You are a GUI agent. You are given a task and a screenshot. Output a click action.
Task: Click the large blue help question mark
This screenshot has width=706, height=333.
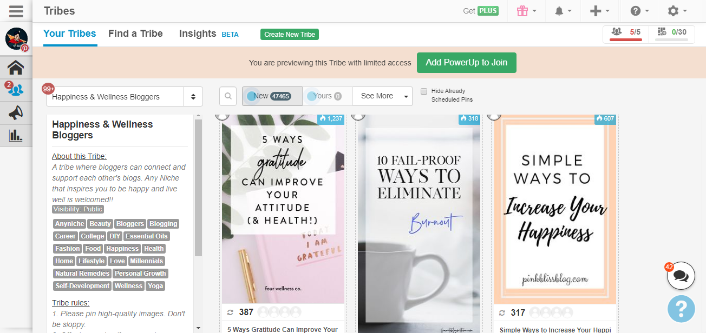pos(681,309)
